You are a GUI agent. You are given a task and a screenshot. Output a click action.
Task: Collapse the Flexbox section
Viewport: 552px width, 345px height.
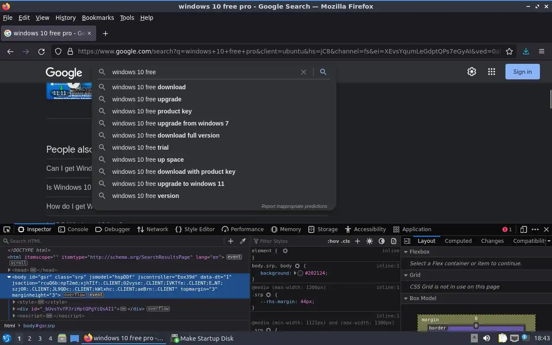pos(406,252)
